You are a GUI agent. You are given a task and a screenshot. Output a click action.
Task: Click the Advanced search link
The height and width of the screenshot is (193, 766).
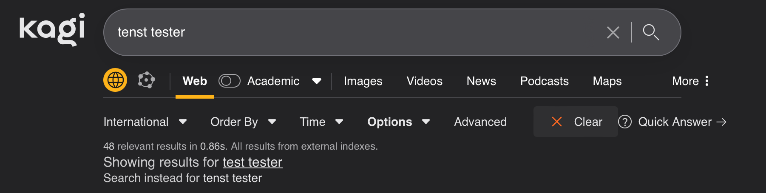(x=480, y=122)
